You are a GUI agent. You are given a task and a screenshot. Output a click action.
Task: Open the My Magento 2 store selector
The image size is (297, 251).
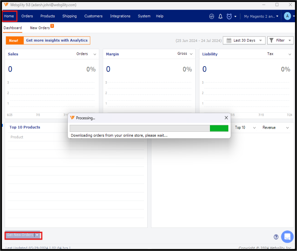261,16
